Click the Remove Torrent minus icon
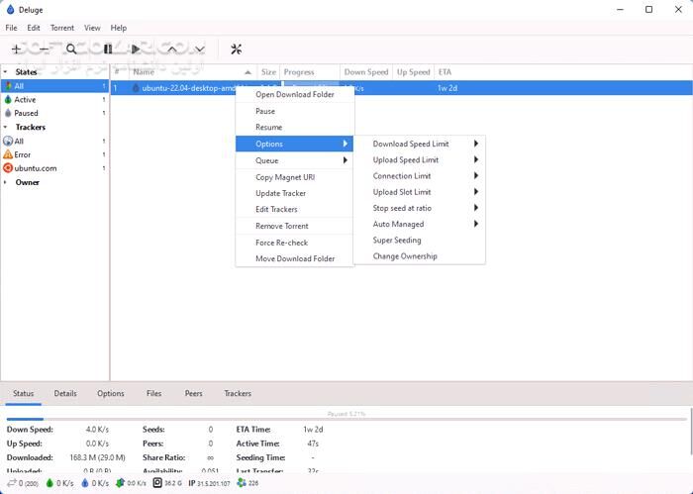This screenshot has height=494, width=693. click(x=43, y=49)
